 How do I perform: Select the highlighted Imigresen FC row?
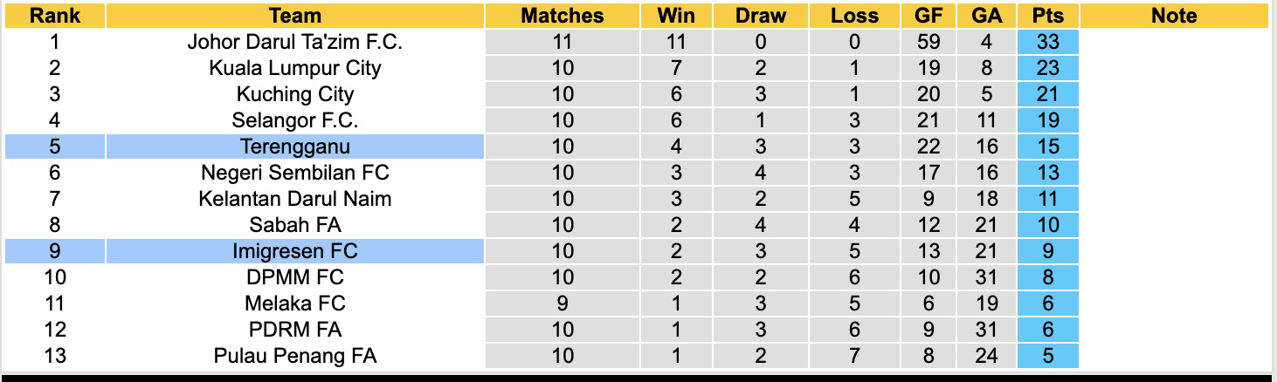(x=295, y=251)
